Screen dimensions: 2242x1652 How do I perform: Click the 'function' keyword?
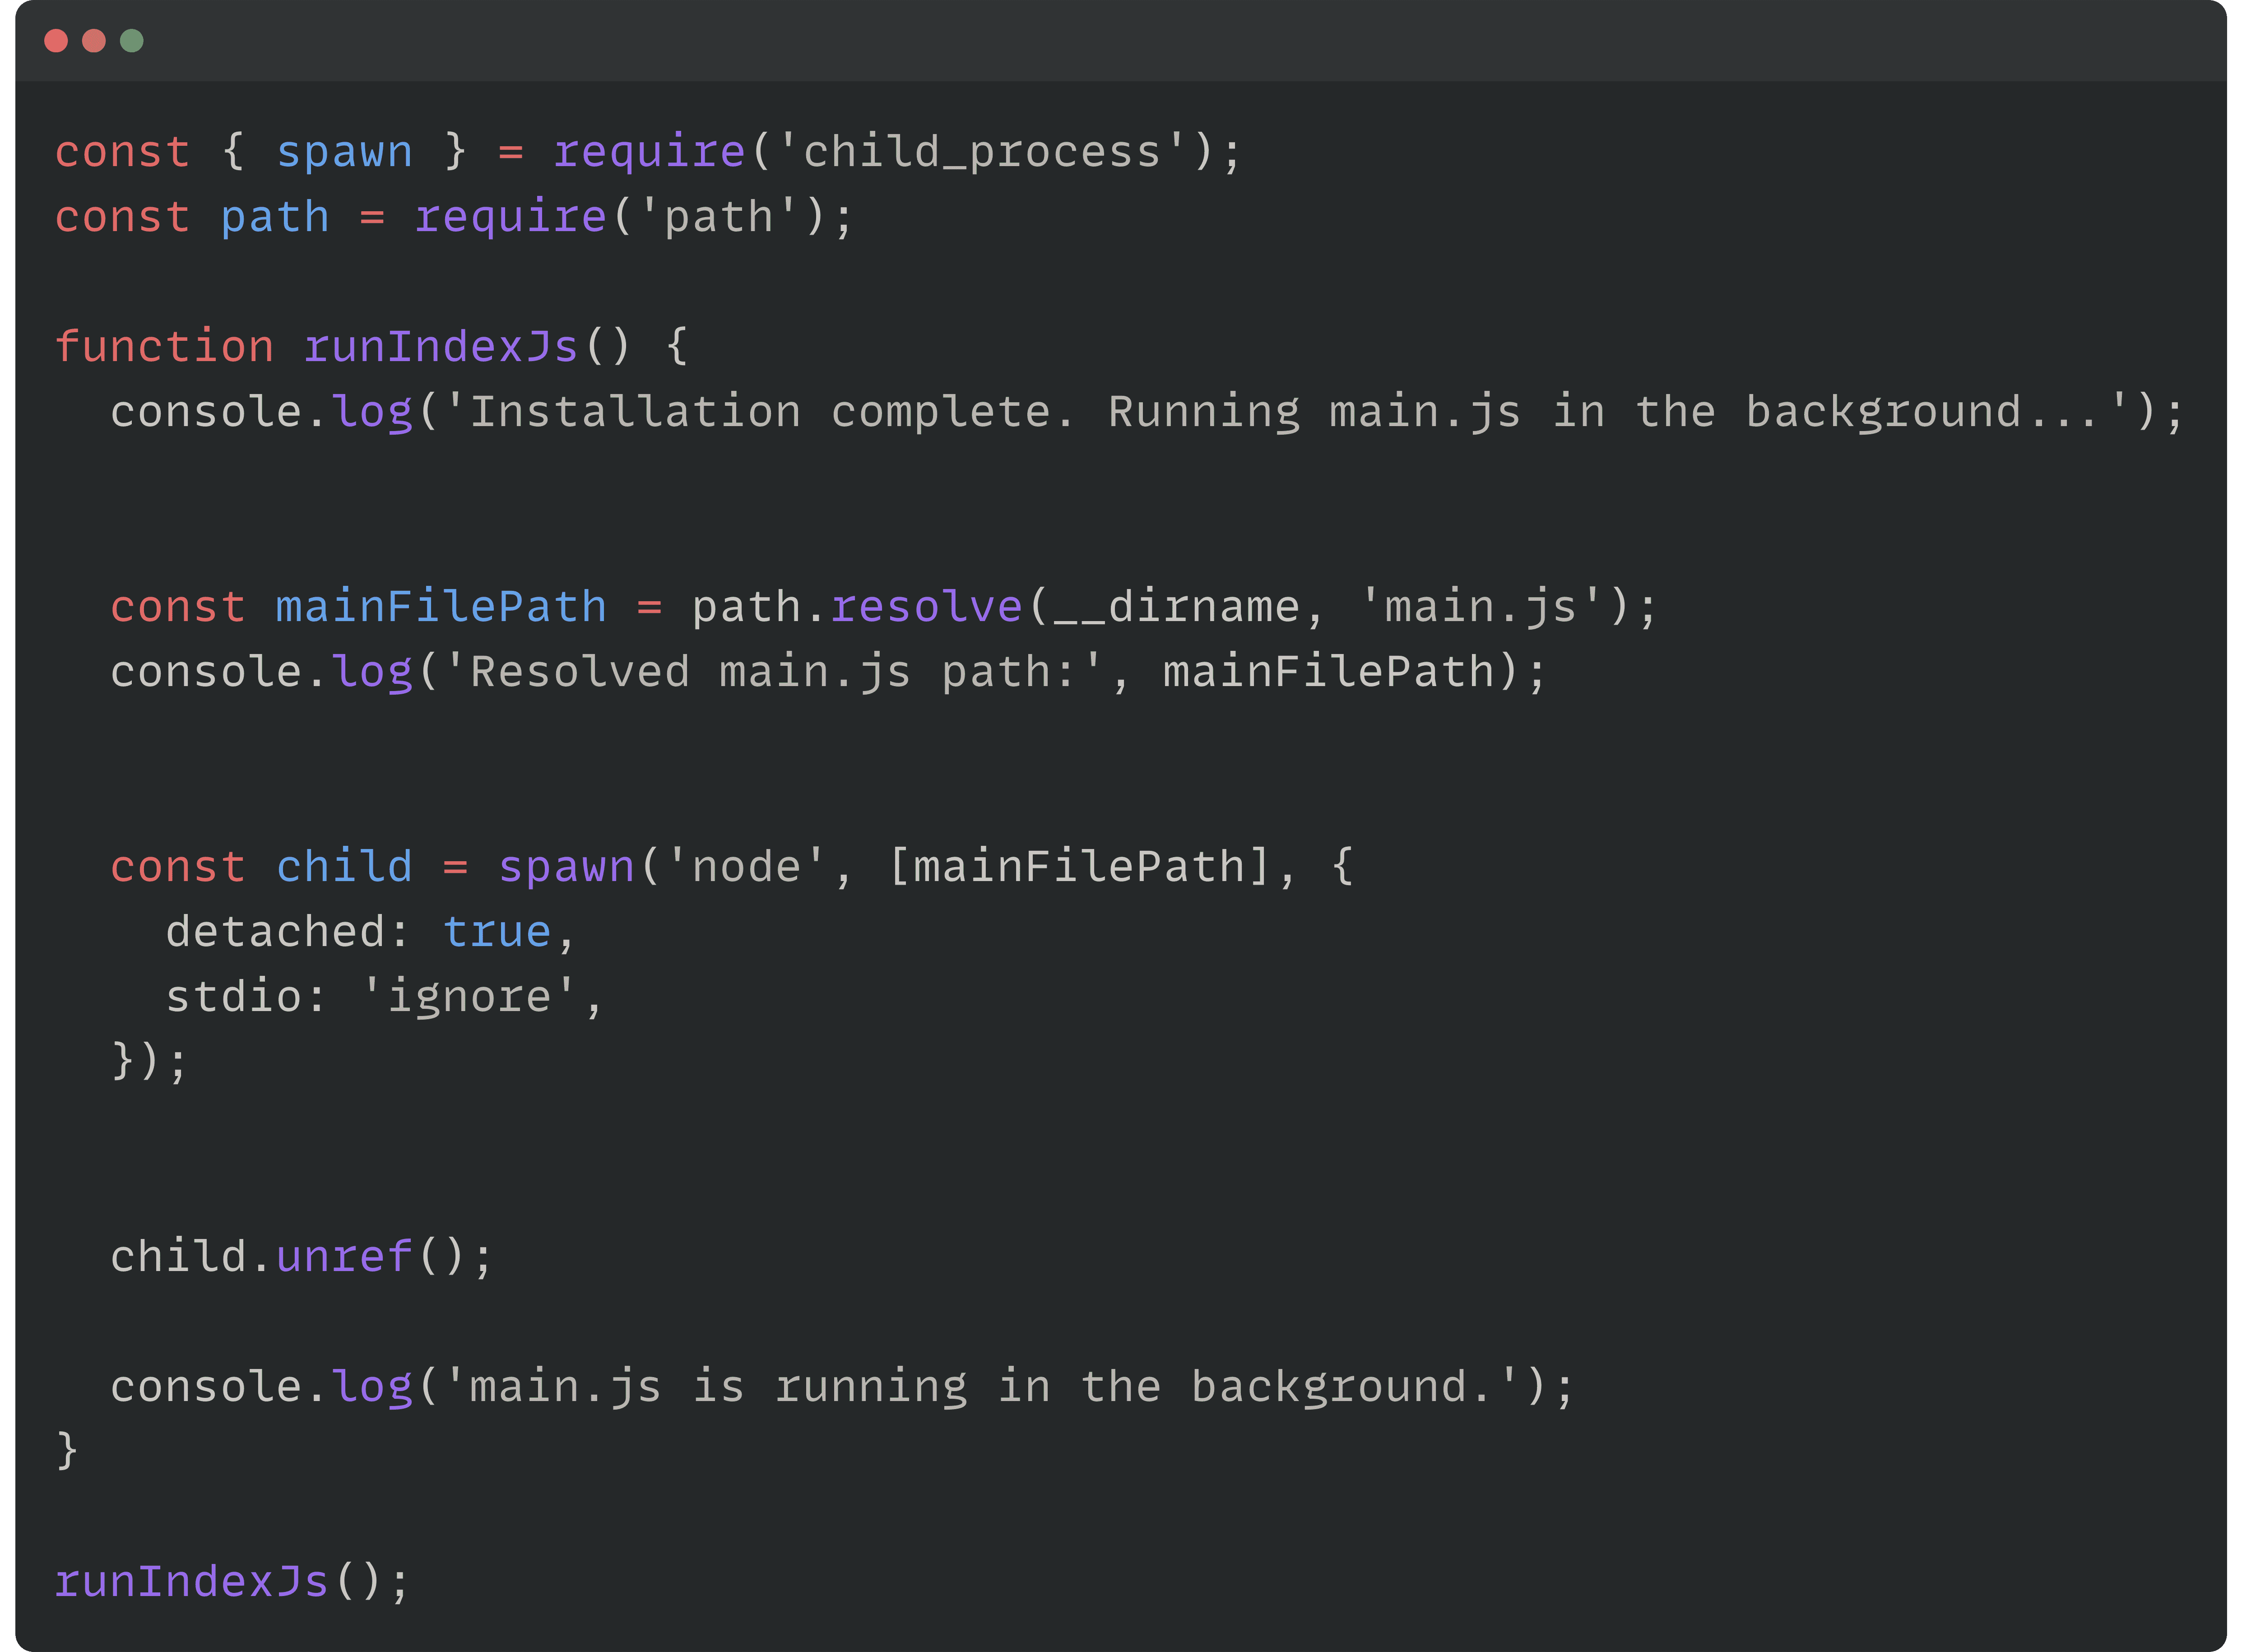pyautogui.click(x=164, y=347)
